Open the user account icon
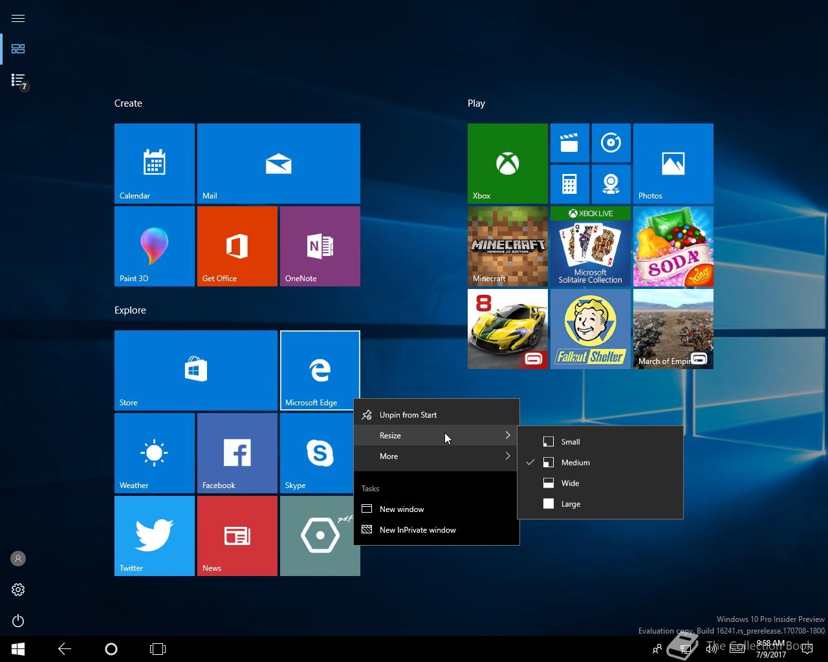Image resolution: width=828 pixels, height=662 pixels. click(x=18, y=559)
